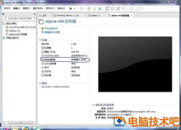Open the 帮助(H) menu
The image size is (181, 130).
coord(61,8)
